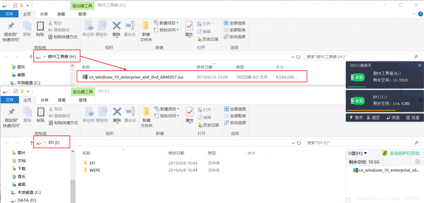This screenshot has width=424, height=203.
Task: Switch to 查看 tab in H: window
Action: (61, 14)
